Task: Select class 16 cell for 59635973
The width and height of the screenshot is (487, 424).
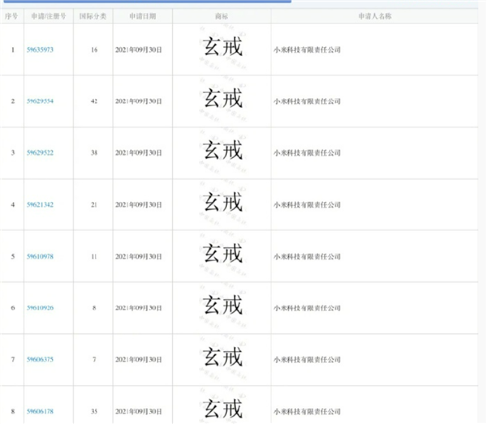Action: pyautogui.click(x=94, y=50)
